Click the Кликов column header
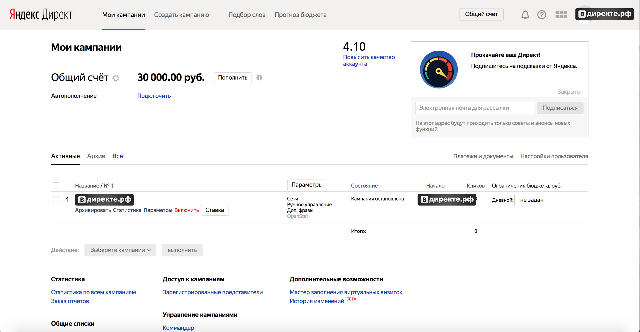Screen dimensions: 640x332 (x=475, y=186)
